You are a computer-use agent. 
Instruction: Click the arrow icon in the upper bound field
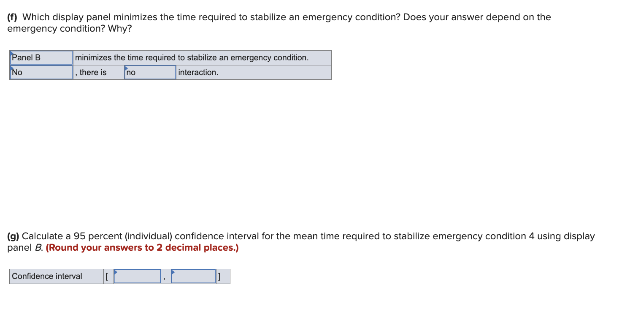tap(173, 272)
